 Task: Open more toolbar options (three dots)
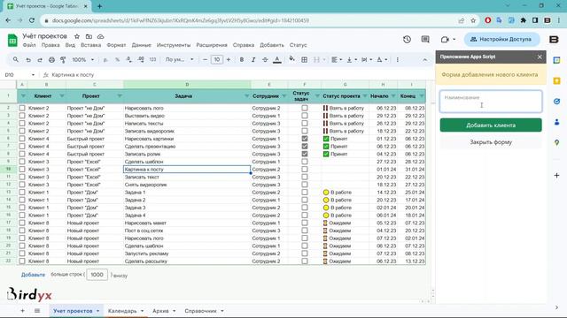click(x=398, y=59)
